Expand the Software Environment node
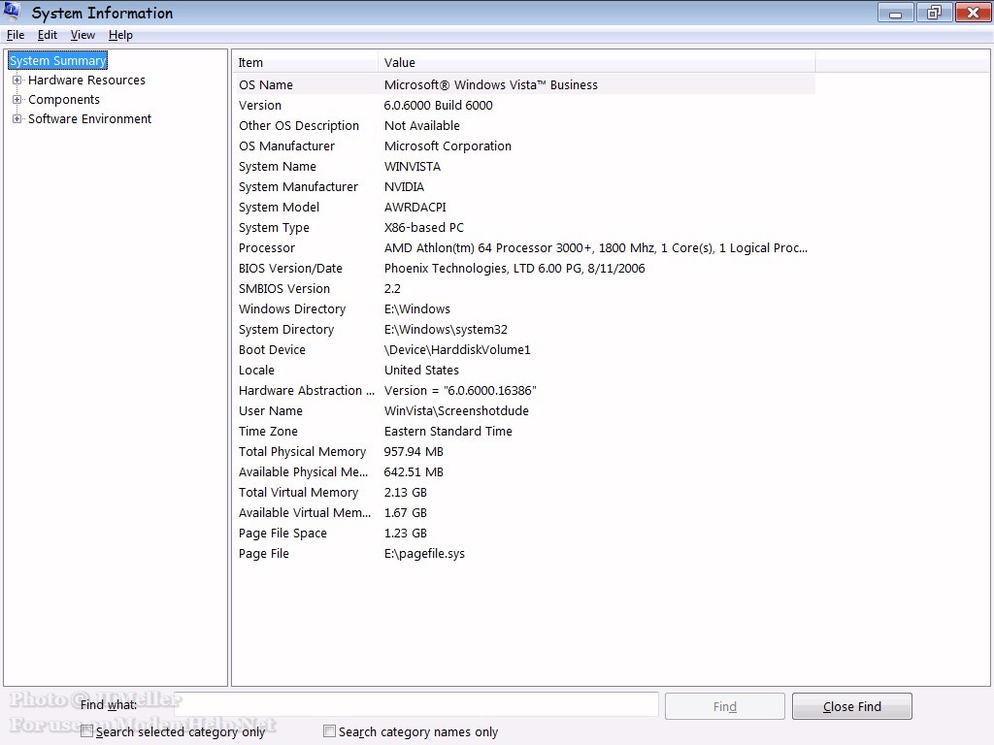The width and height of the screenshot is (994, 745). pyautogui.click(x=17, y=119)
